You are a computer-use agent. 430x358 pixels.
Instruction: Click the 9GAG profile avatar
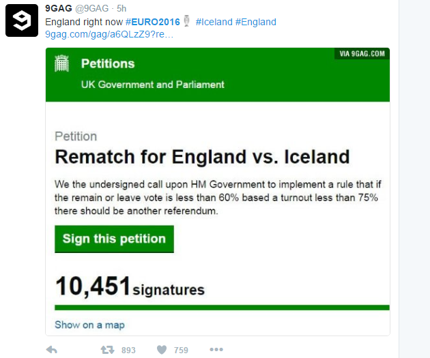(x=22, y=20)
